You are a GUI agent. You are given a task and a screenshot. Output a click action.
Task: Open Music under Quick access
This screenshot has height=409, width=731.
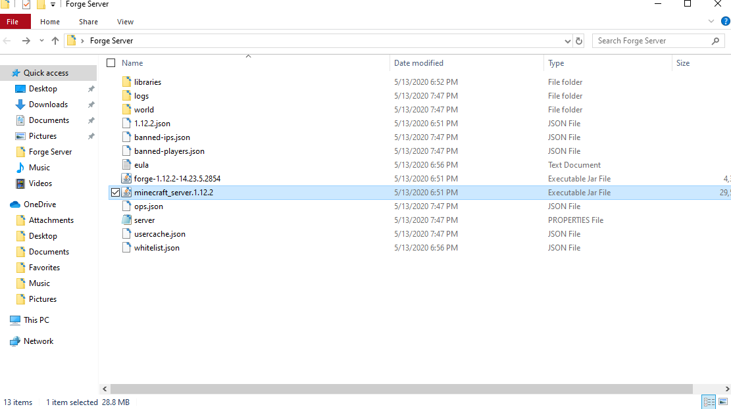[39, 168]
